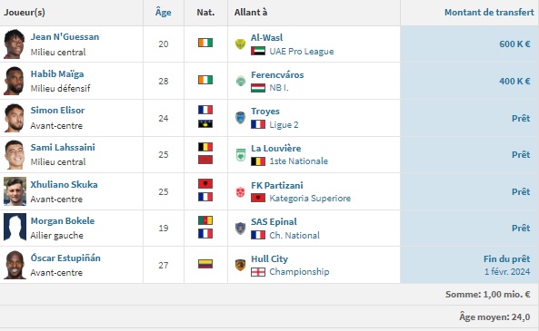Image resolution: width=539 pixels, height=331 pixels.
Task: Open the Kategoria Superiore league link
Action: tap(310, 199)
